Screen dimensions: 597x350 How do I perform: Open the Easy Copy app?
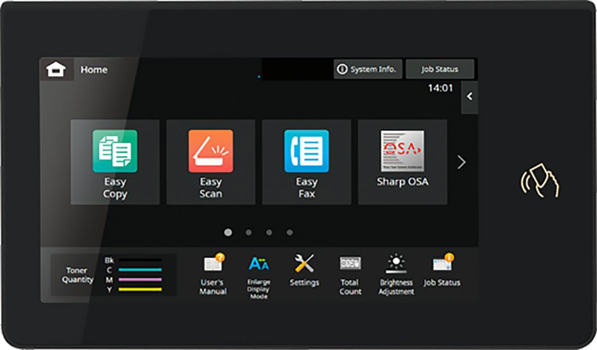115,162
